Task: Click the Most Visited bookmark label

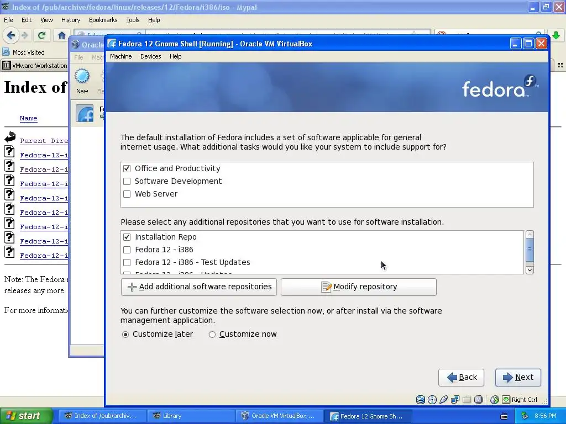Action: (x=29, y=52)
